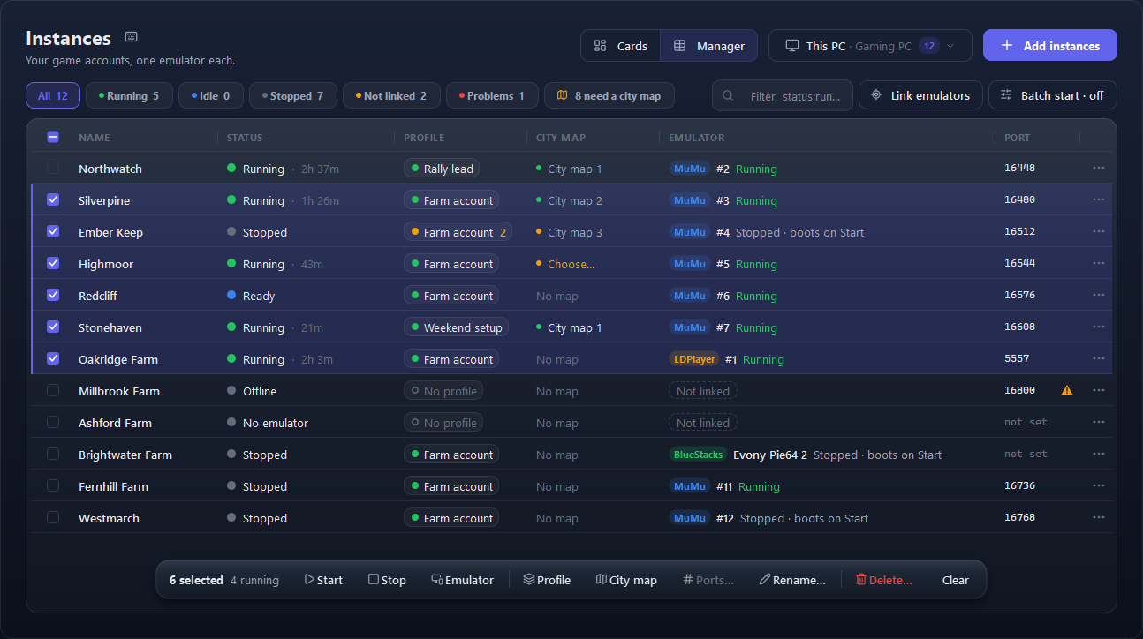The height and width of the screenshot is (639, 1143).
Task: Open the more menu for Northwatch row
Action: 1098,168
